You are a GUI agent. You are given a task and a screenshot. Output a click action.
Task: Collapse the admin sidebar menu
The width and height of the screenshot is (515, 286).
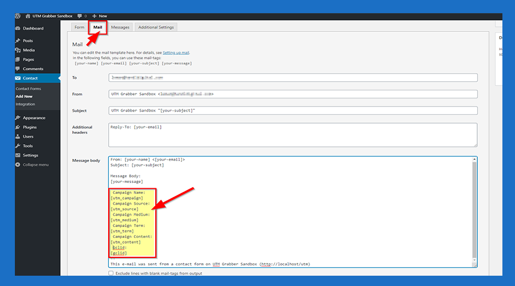pyautogui.click(x=35, y=165)
